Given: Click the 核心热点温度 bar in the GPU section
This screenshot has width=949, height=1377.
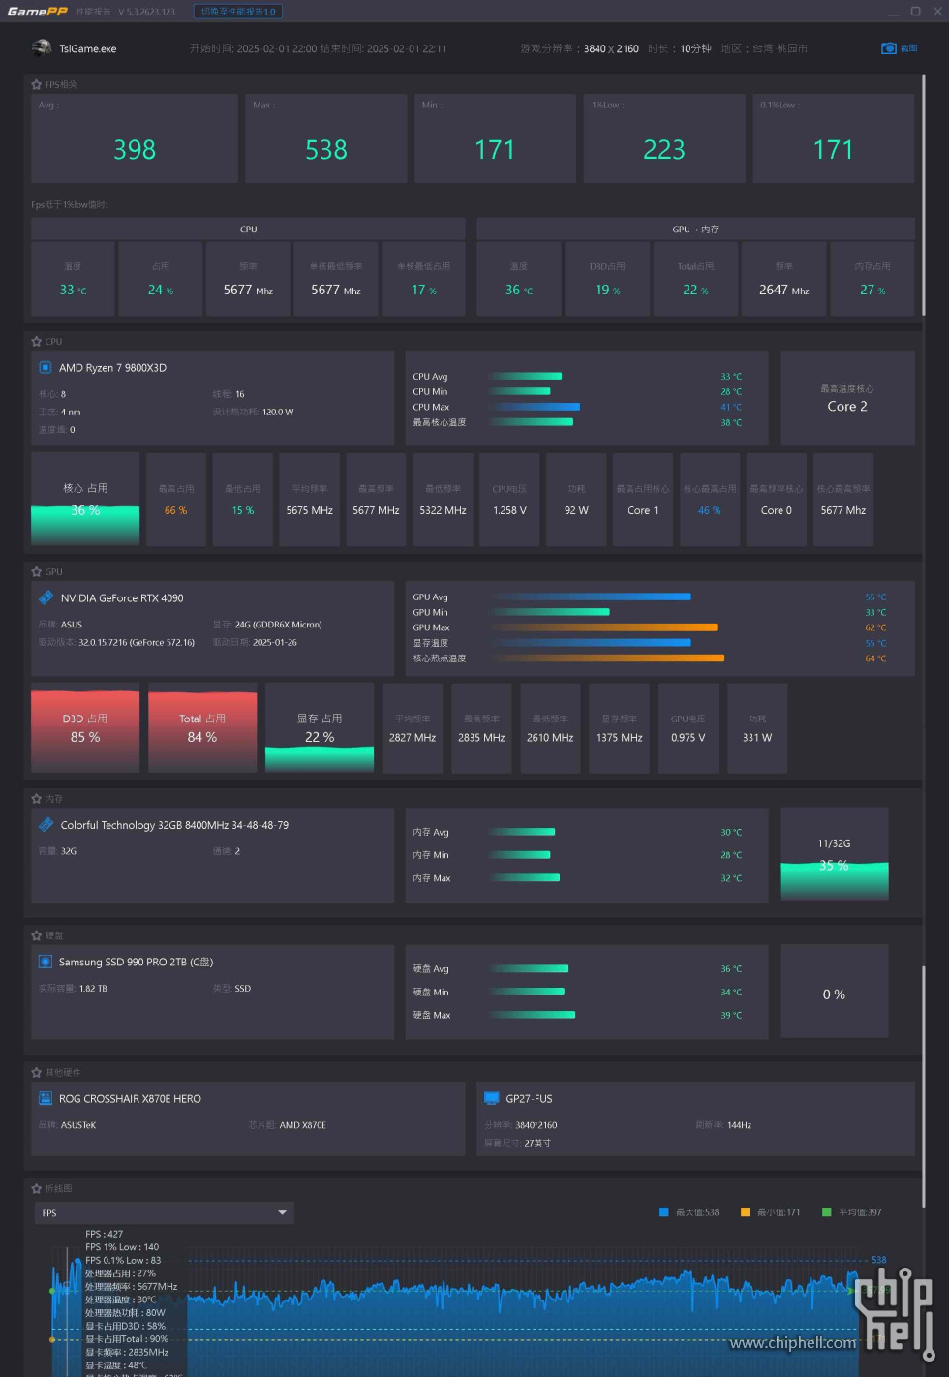Looking at the screenshot, I should tap(608, 658).
